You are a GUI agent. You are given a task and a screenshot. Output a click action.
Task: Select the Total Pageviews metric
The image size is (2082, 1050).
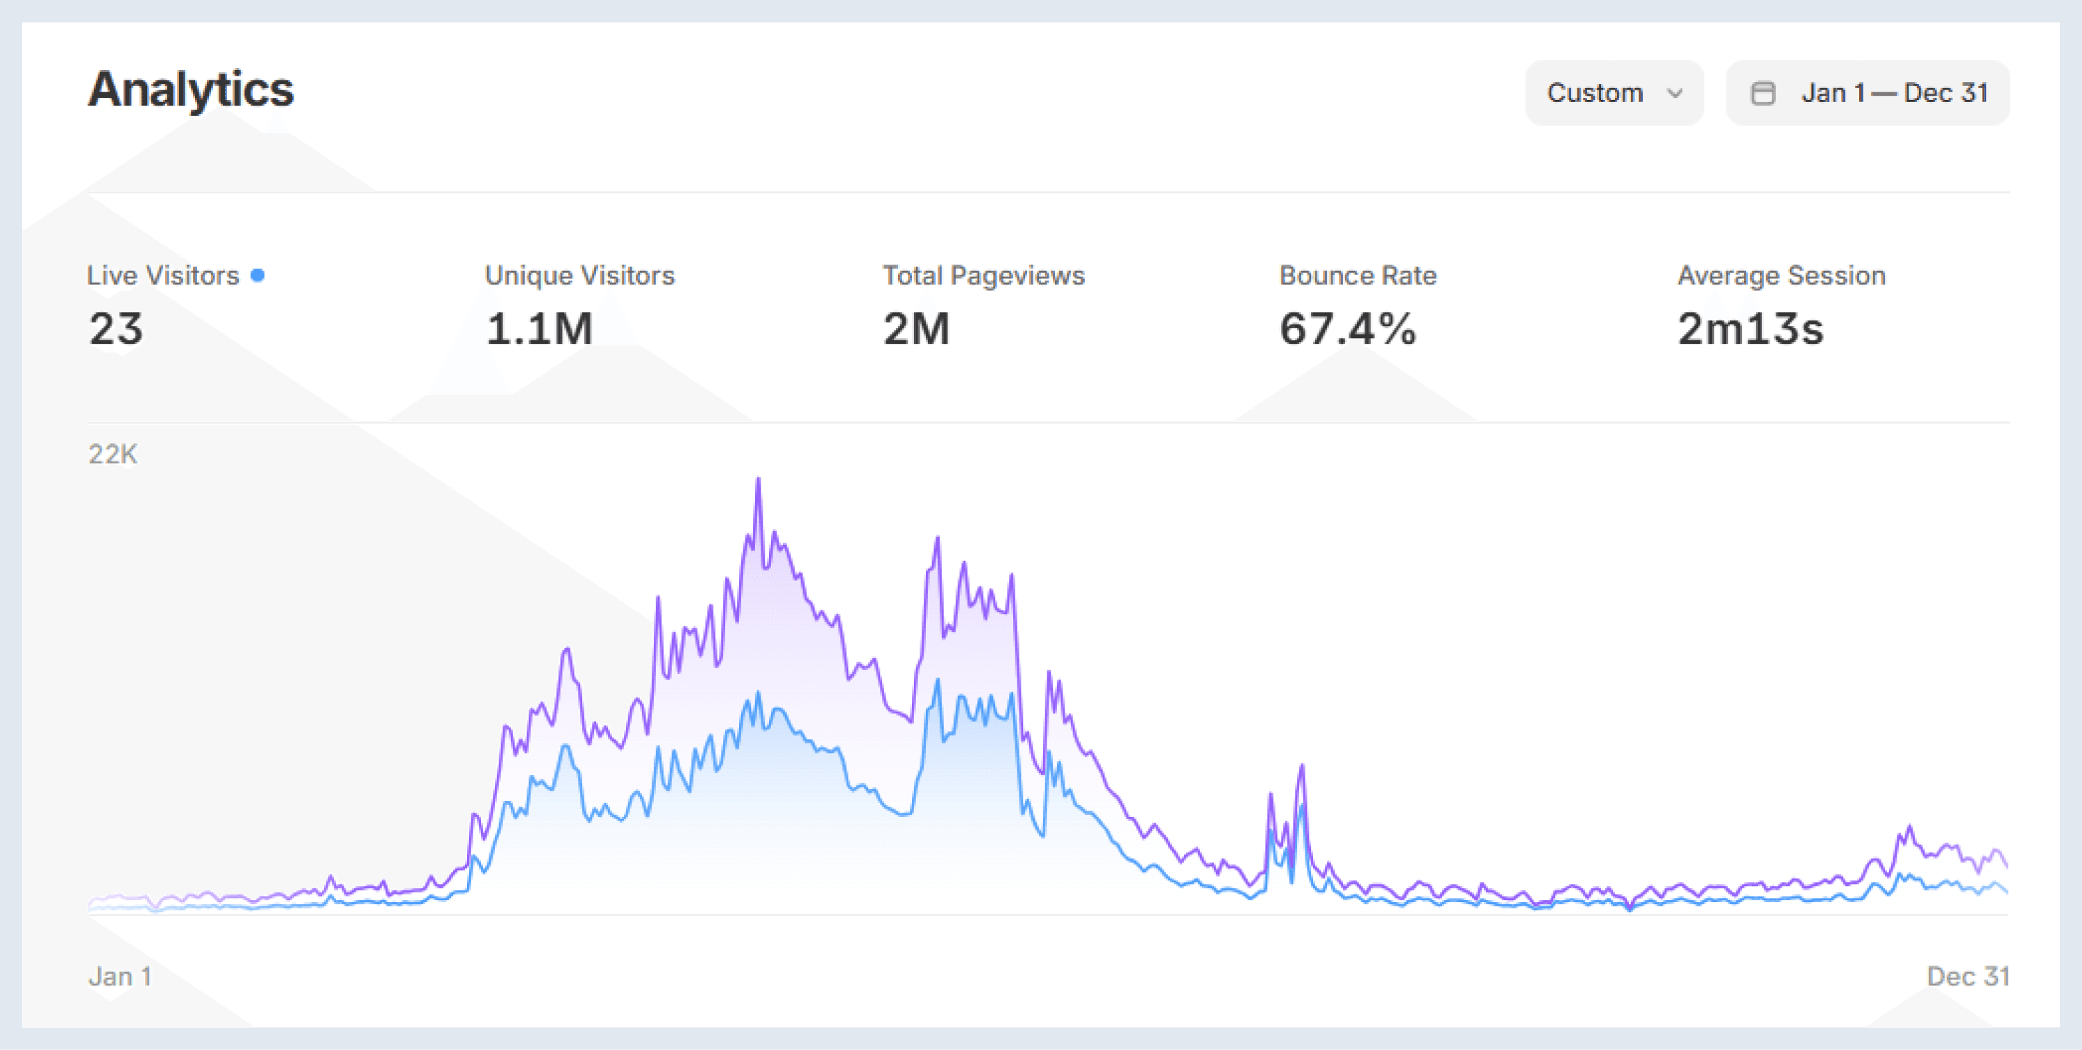(x=983, y=276)
